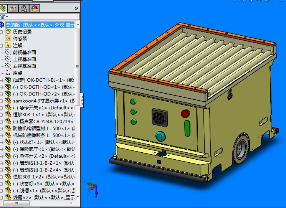The width and height of the screenshot is (286, 208).
Task: Expand the 状态灯<3> part node
Action: [1, 184]
